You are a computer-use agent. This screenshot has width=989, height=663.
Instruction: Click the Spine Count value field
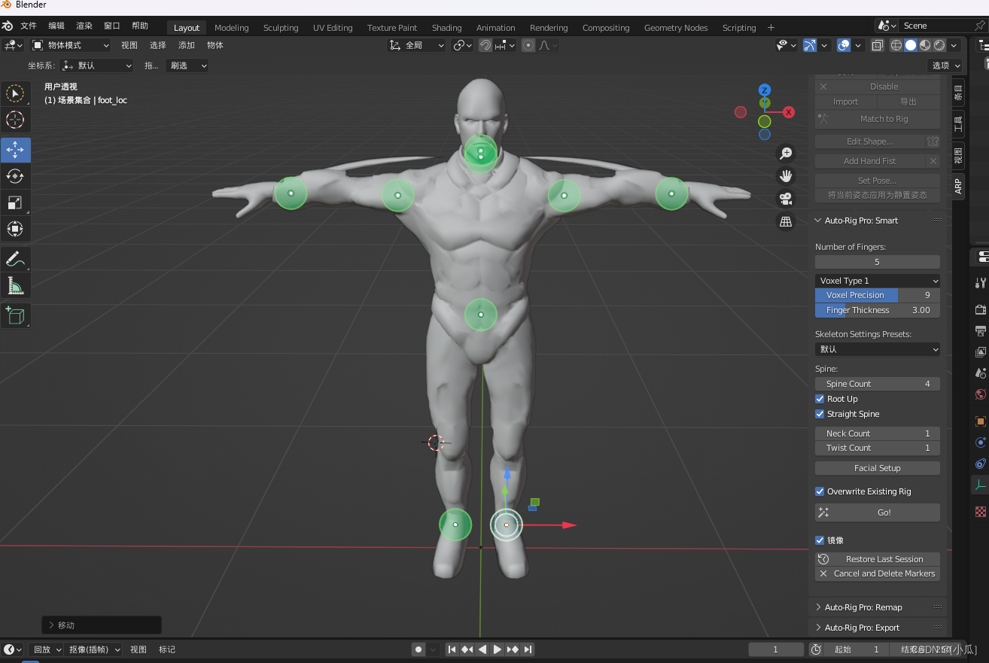coord(878,384)
